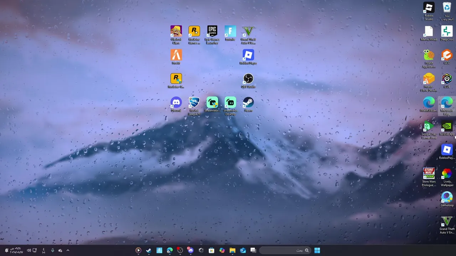
Task: Select the FiveM Visual Edge-style icon
Action: click(x=429, y=105)
